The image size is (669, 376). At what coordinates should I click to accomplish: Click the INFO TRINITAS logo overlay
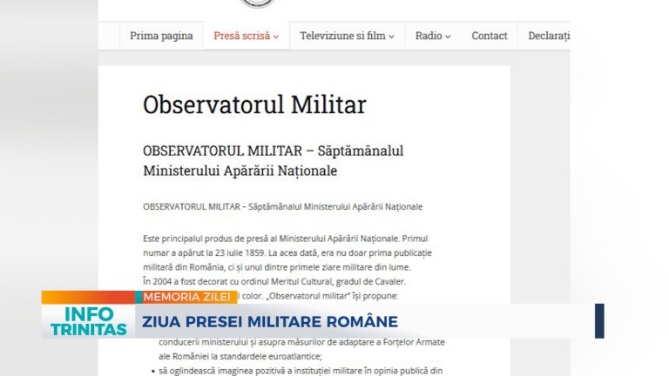tap(89, 321)
